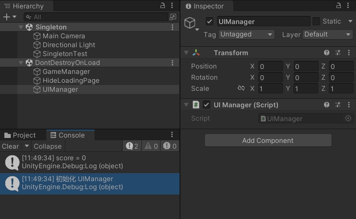Viewport: 356px width, 219px height.
Task: Click the Script object picker circle
Action: (348, 118)
